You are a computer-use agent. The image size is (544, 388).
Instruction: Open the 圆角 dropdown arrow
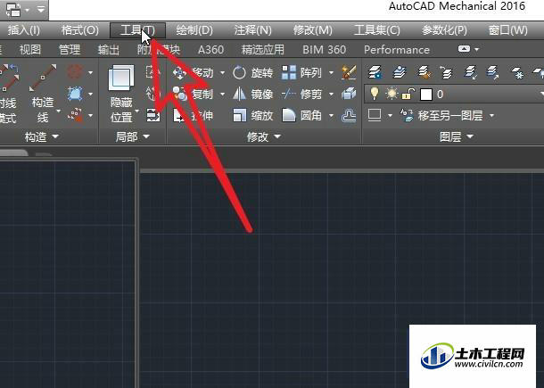coord(331,115)
